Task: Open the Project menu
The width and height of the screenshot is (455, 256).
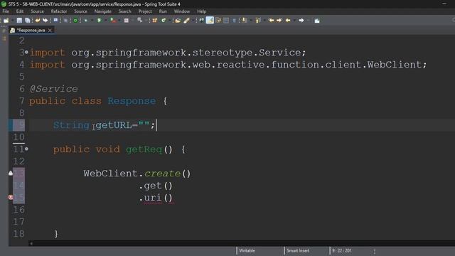Action: (x=145, y=11)
